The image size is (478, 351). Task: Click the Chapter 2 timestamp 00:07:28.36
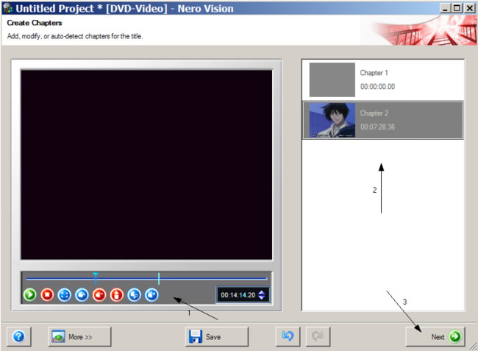tap(377, 127)
